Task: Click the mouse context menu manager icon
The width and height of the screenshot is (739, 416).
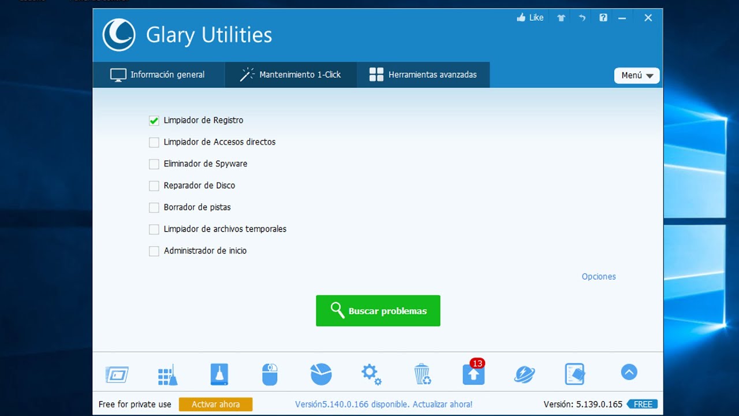Action: click(x=270, y=374)
